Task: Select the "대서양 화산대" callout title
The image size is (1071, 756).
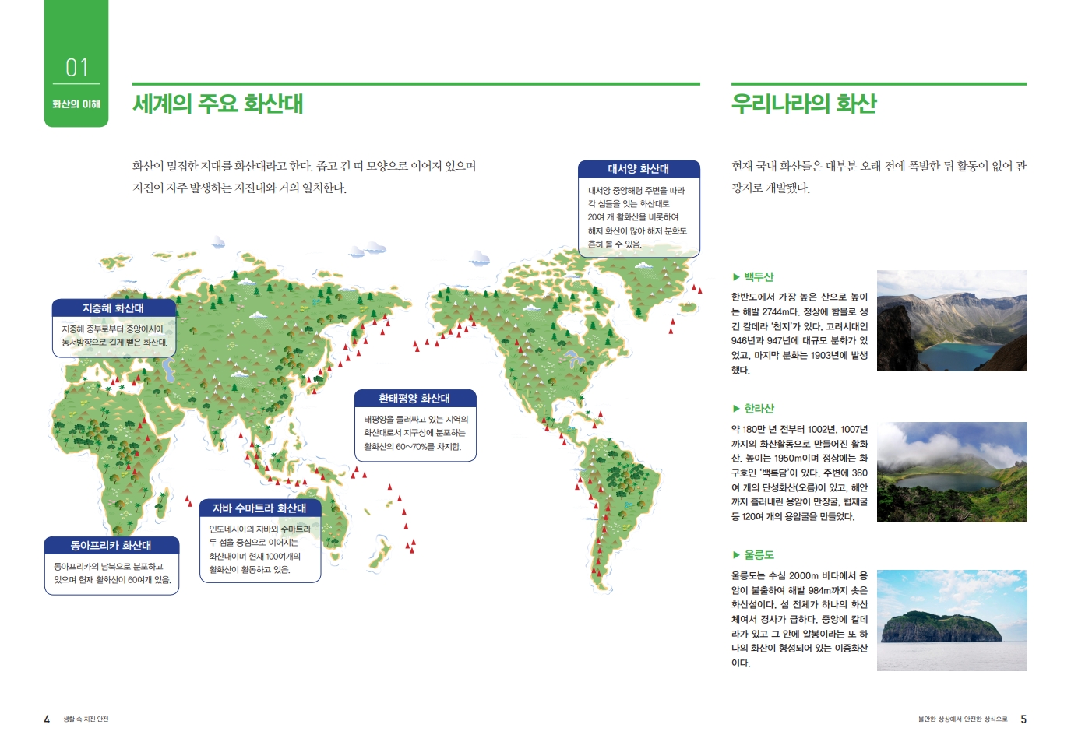Action: (x=639, y=169)
